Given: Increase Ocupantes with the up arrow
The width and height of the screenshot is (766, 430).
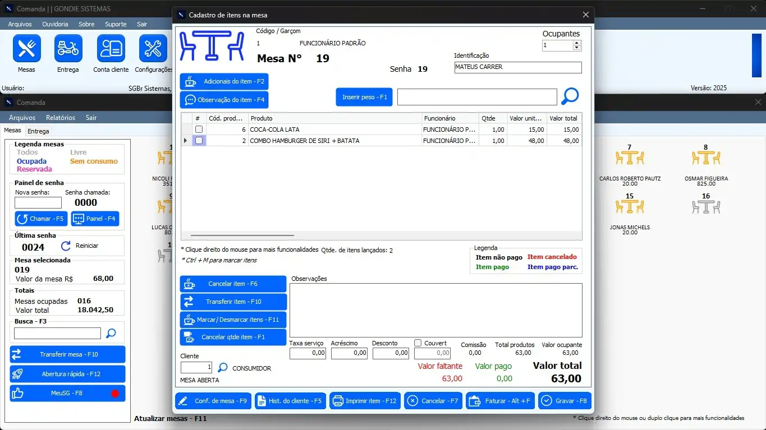Looking at the screenshot, I should tap(577, 43).
